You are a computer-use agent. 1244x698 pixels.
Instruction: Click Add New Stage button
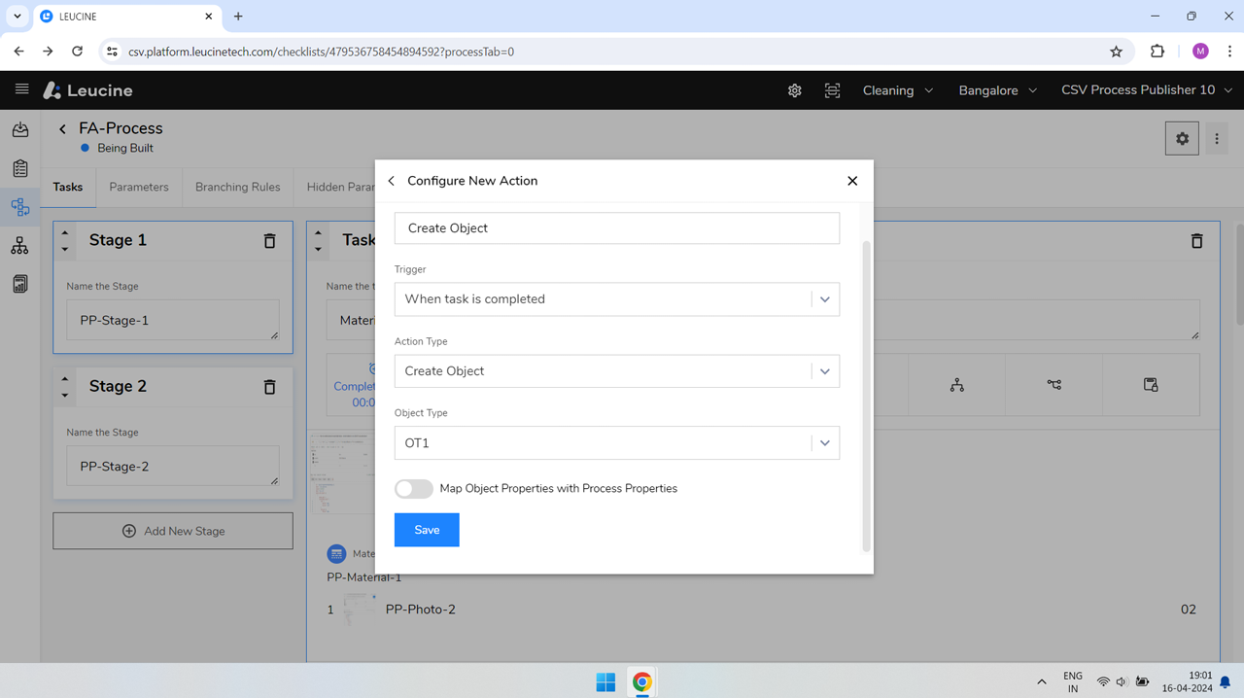click(x=173, y=531)
